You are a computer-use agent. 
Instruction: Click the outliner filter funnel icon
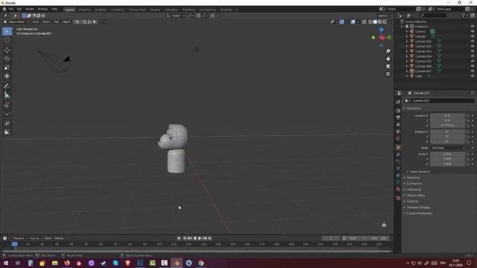464,15
